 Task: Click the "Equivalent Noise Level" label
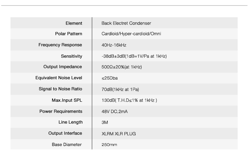59,78
